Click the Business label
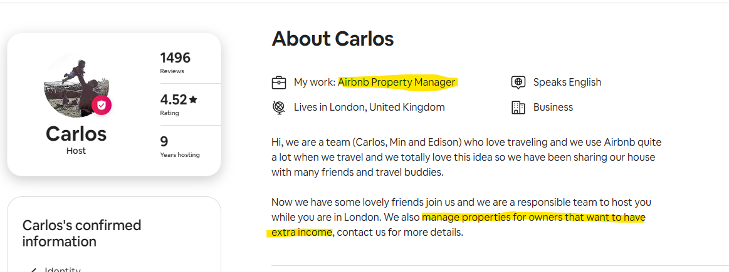The width and height of the screenshot is (729, 272). click(x=553, y=108)
